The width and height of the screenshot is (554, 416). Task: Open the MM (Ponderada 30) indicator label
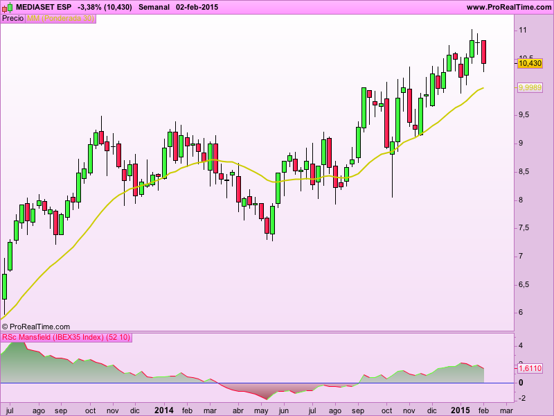(60, 19)
